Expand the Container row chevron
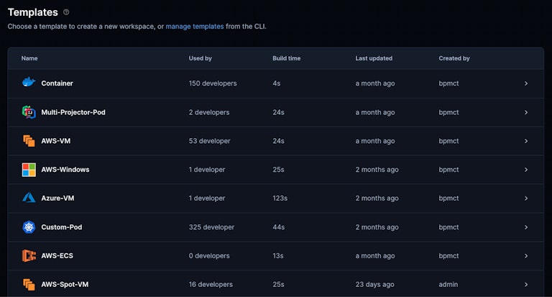The image size is (552, 297). [526, 83]
